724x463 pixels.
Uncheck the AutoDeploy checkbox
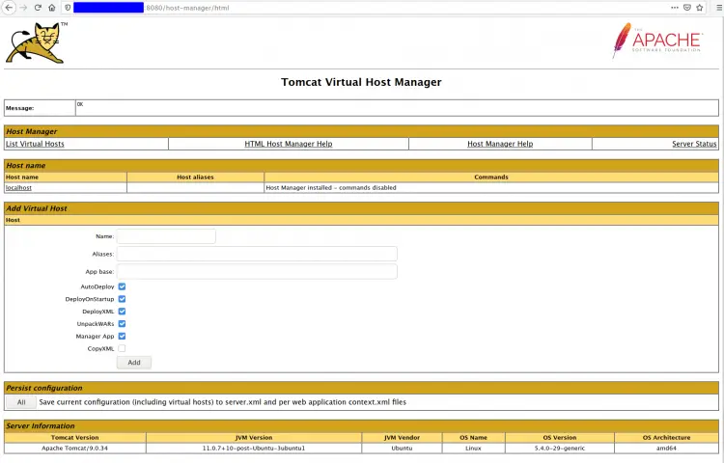click(x=122, y=286)
